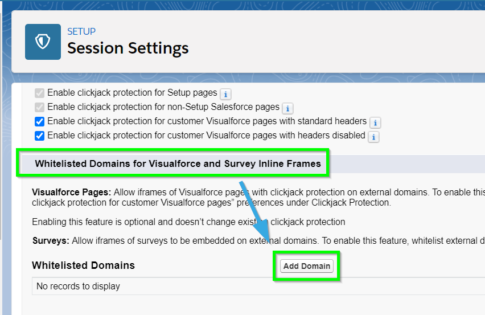
Task: Click the Session Settings shield icon
Action: (x=43, y=42)
